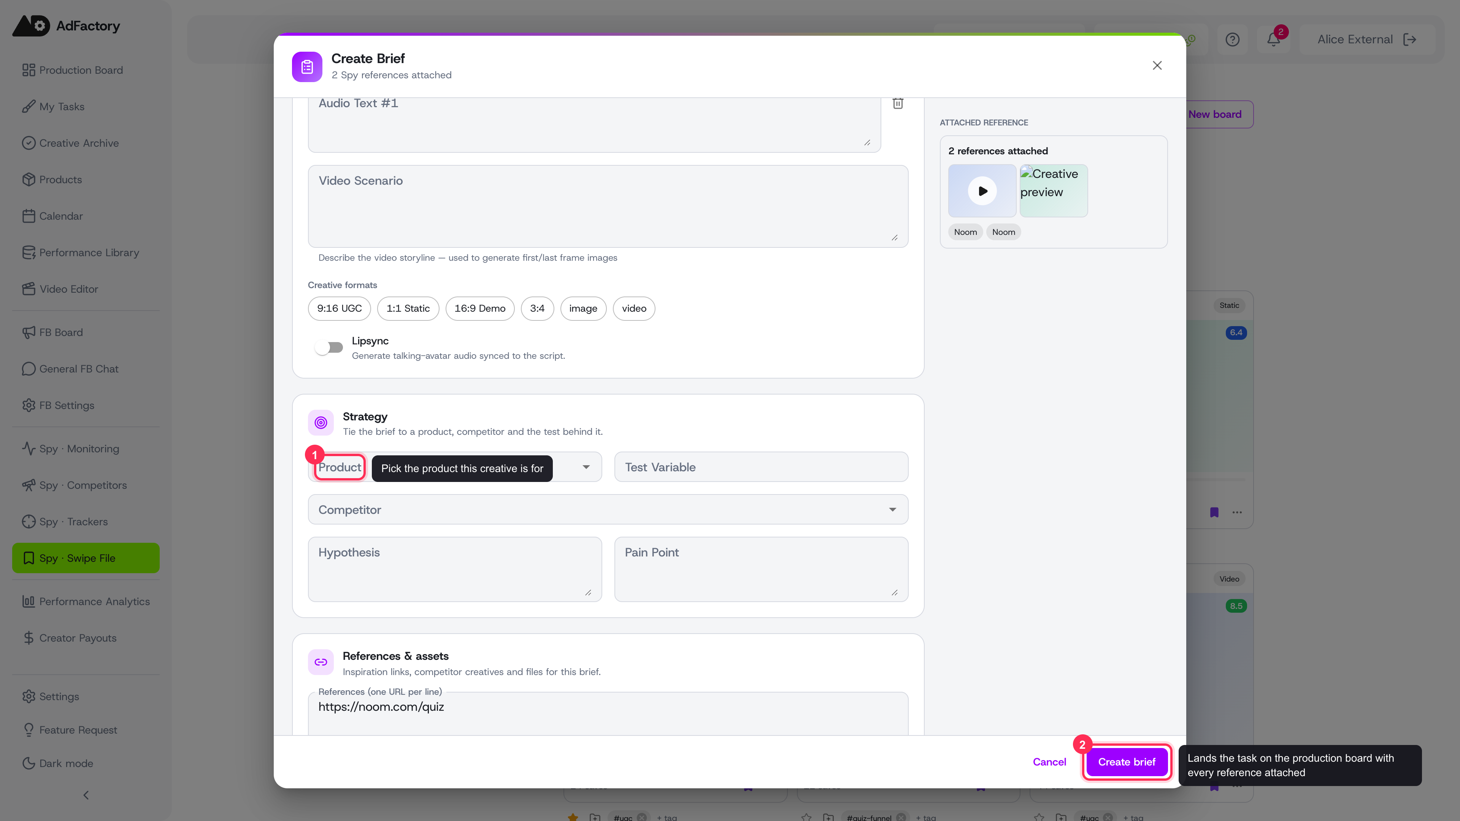Click the Feature Request lightbulb icon
The width and height of the screenshot is (1460, 821).
pyautogui.click(x=29, y=730)
